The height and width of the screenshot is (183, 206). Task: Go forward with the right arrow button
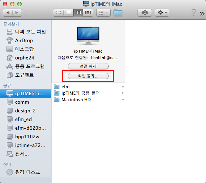click(17, 13)
